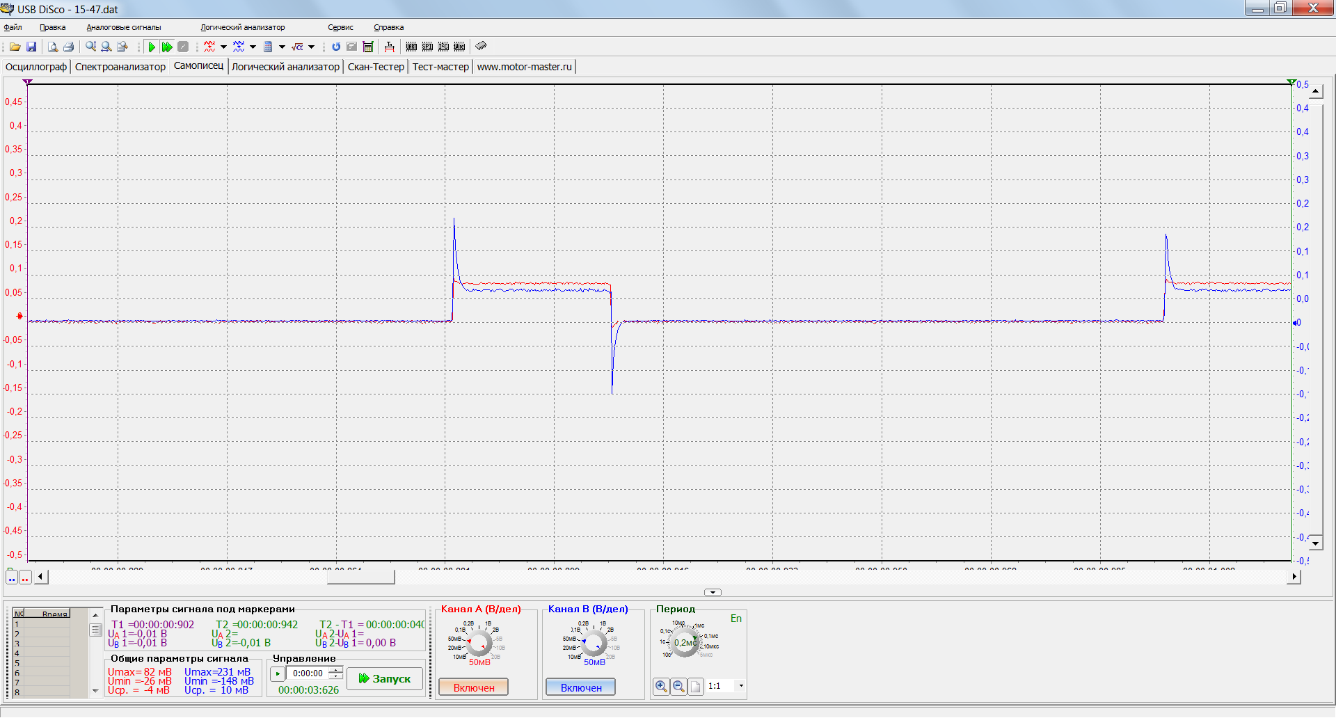Click the Open file folder icon
This screenshot has height=718, width=1336.
coord(15,47)
